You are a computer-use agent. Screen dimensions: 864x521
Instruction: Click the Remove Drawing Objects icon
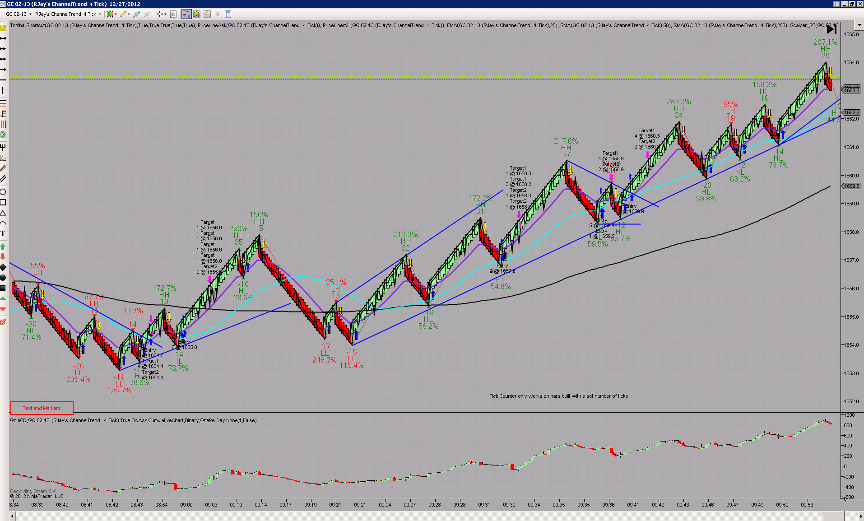3,322
